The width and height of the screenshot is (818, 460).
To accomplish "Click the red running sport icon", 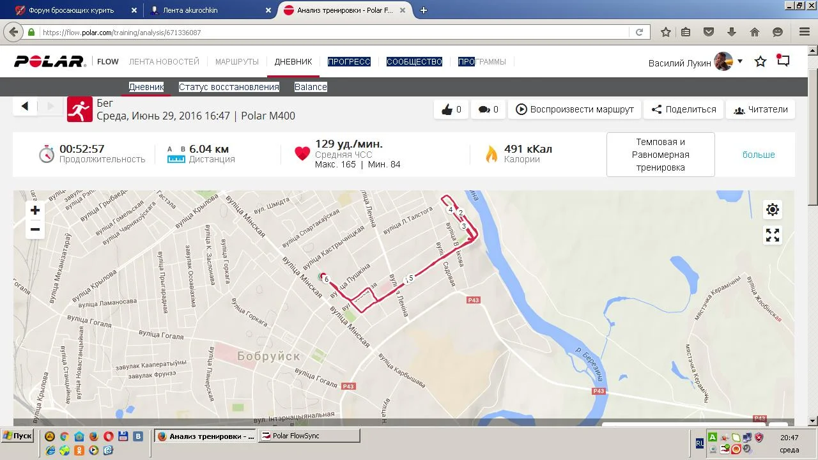I will (80, 109).
